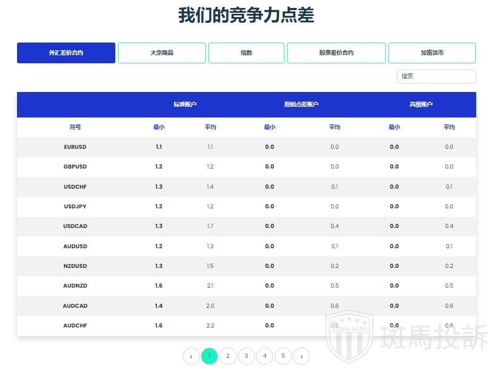Select the USDJPY symbol row
The height and width of the screenshot is (370, 498).
tap(75, 207)
